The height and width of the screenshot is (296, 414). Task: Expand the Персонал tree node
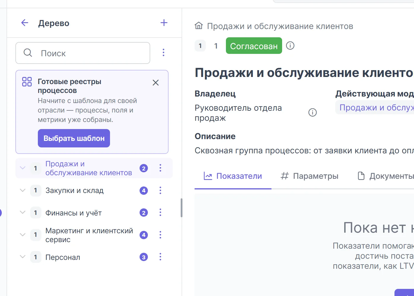(x=22, y=257)
